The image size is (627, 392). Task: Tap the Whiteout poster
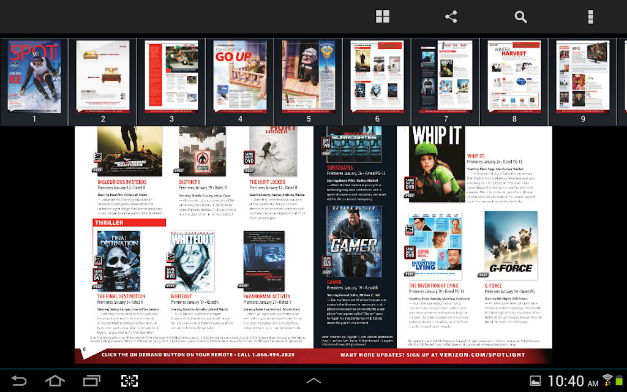pos(192,261)
